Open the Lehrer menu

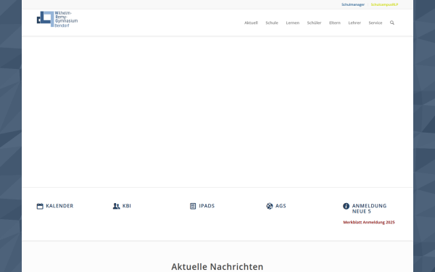[x=355, y=22]
